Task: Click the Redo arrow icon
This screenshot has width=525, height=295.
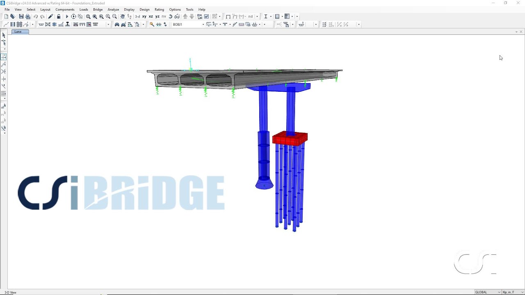Action: [42, 16]
